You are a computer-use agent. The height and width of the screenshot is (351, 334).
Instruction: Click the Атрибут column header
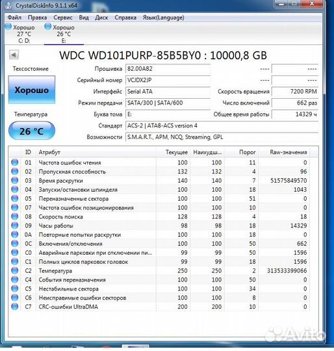pyautogui.click(x=96, y=152)
